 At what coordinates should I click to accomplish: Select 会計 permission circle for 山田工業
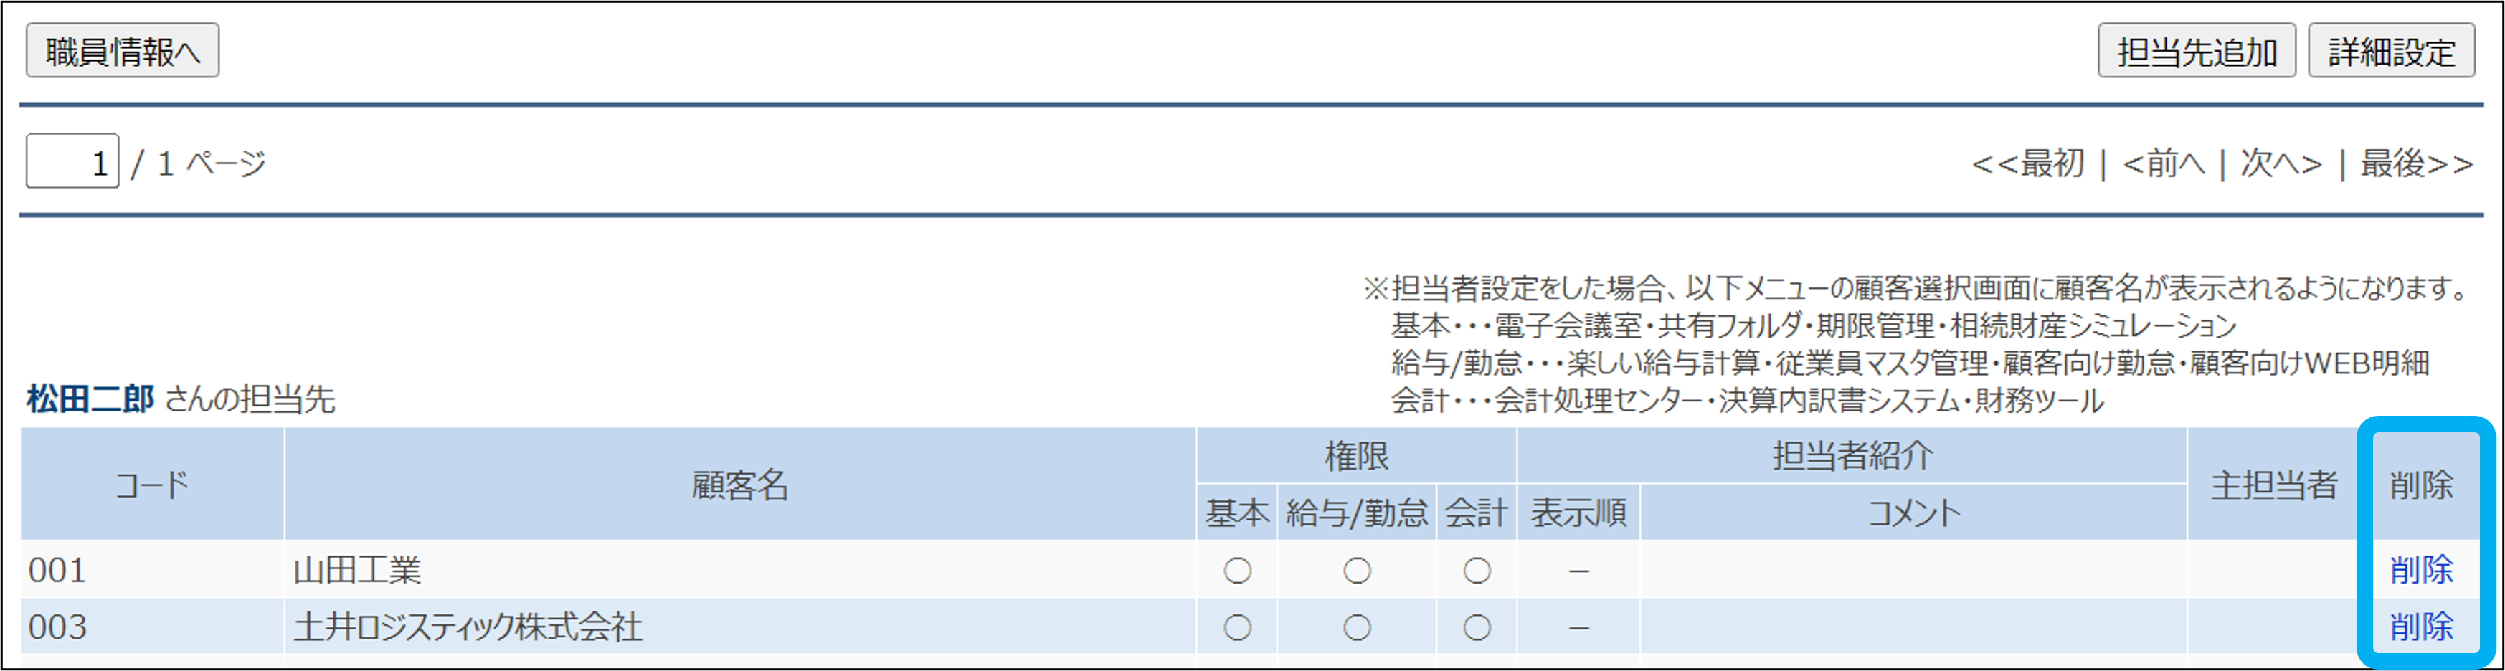(x=1476, y=571)
